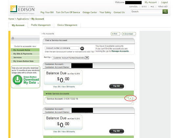Expand service account 3-036-7232-18 with plus icon

130,98
